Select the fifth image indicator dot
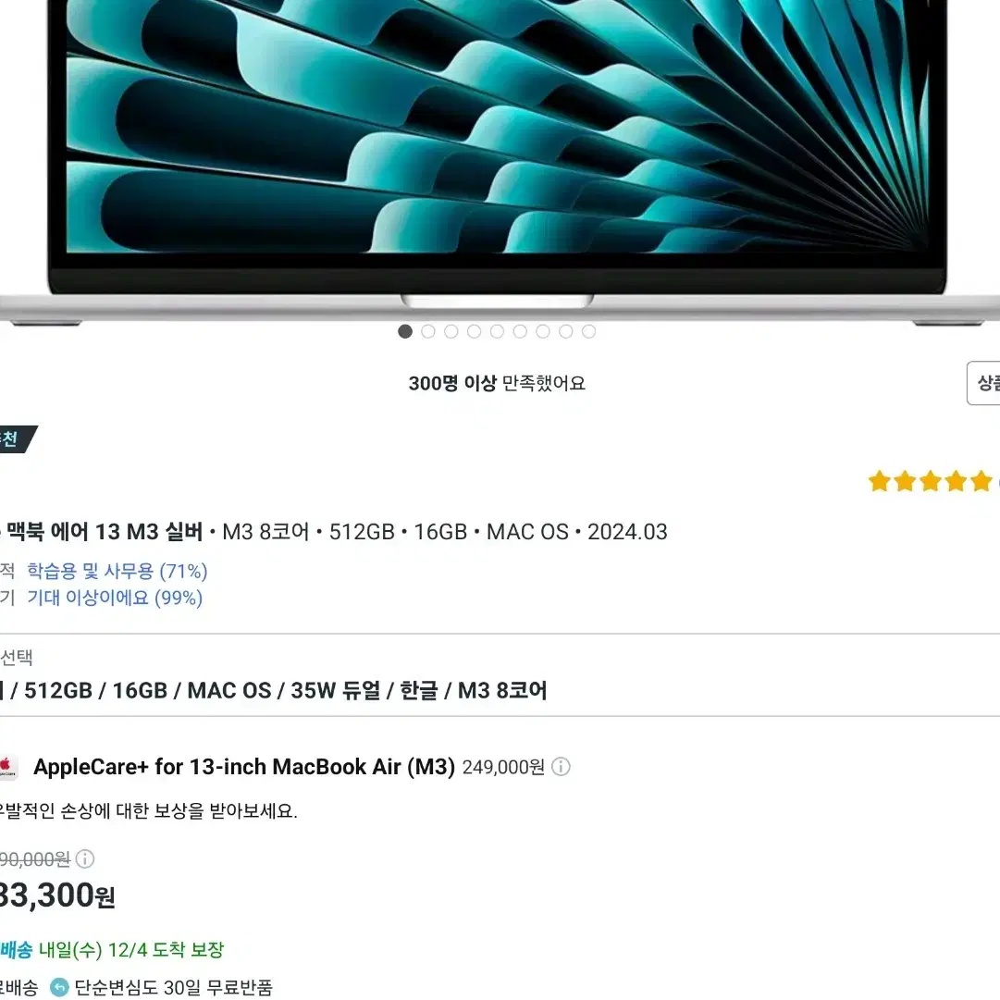This screenshot has height=1000, width=1000. (497, 331)
